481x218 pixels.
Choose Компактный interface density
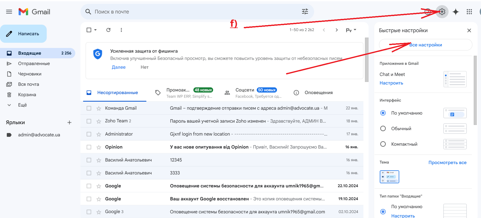[383, 144]
